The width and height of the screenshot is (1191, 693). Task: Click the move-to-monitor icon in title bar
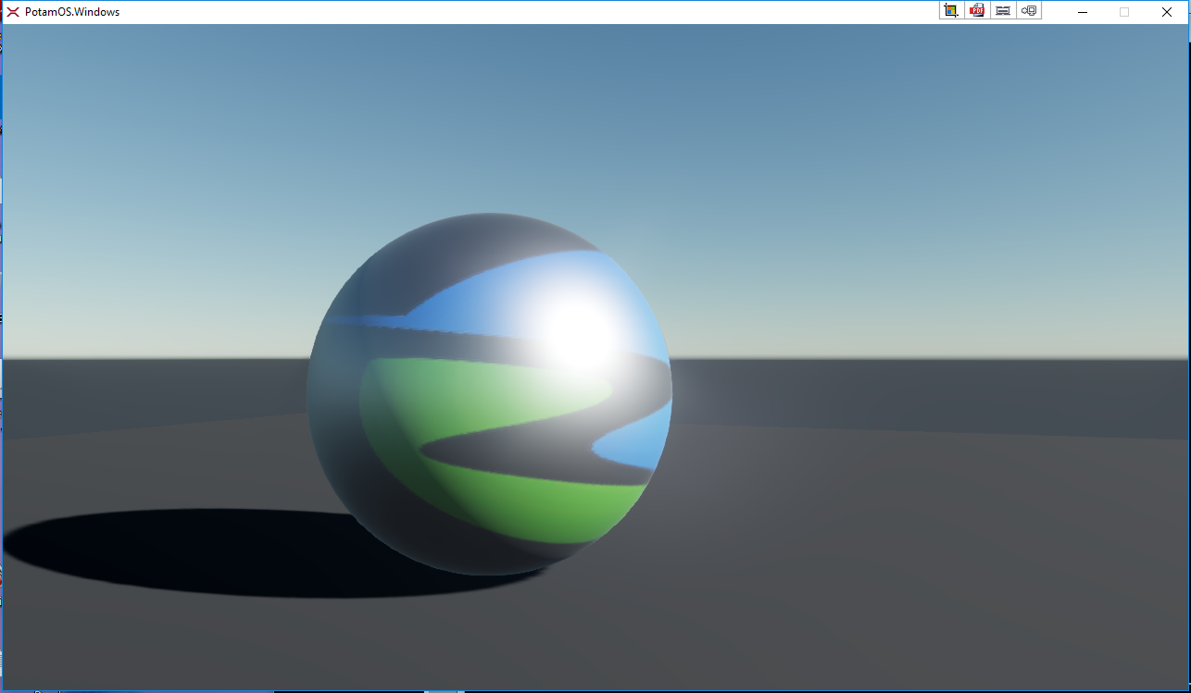[1029, 11]
